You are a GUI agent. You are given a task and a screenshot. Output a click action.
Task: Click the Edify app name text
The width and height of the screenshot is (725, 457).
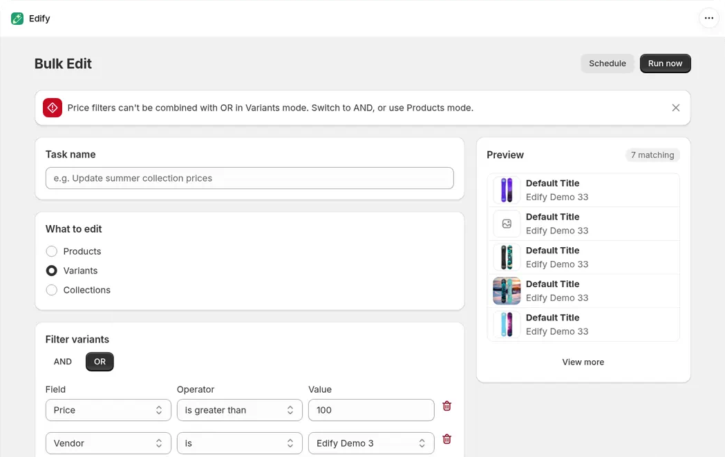click(x=39, y=19)
